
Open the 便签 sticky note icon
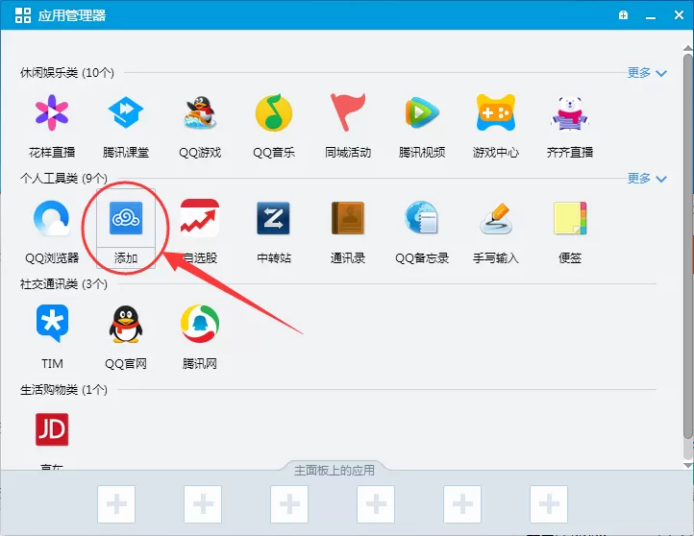click(x=570, y=218)
